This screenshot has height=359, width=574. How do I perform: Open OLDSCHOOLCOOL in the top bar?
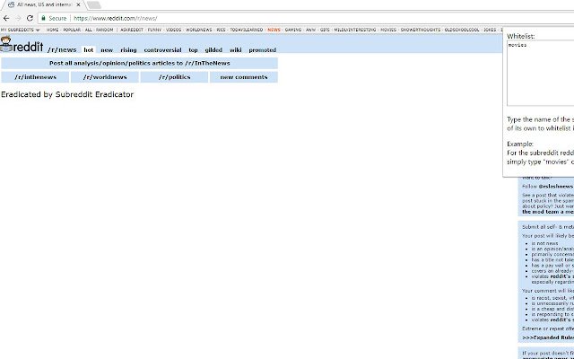click(462, 30)
